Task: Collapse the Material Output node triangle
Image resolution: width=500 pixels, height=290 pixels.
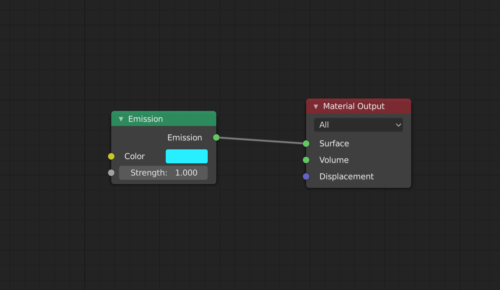Action: [316, 107]
